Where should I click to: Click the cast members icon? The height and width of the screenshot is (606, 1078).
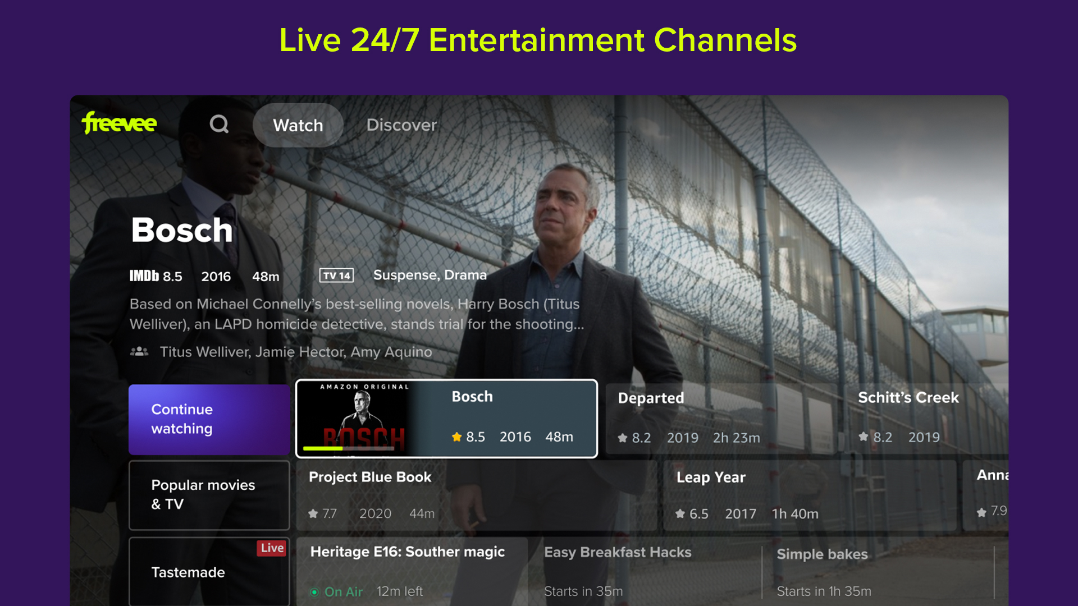click(139, 352)
